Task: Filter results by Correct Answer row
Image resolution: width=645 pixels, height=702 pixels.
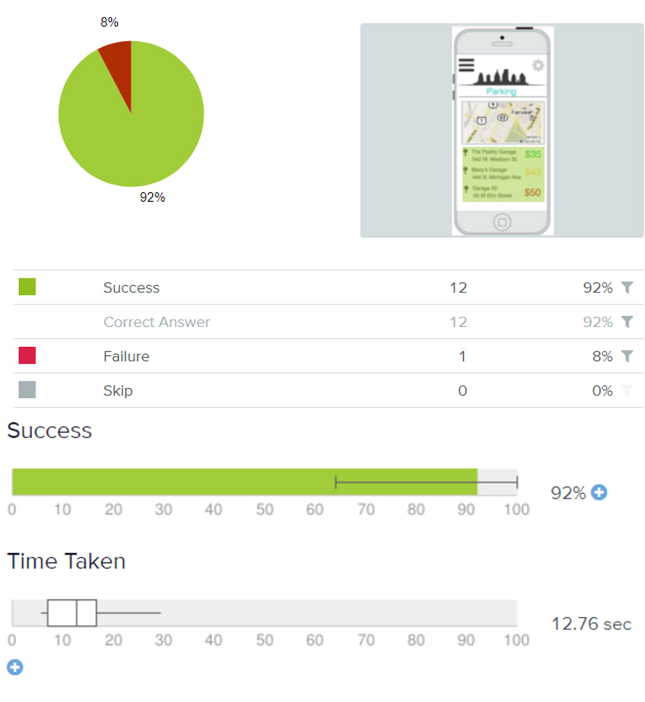Action: pos(627,322)
